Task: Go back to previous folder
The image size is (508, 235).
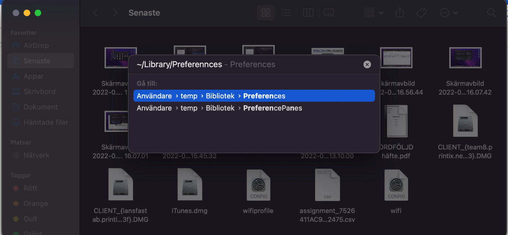Action: 96,13
